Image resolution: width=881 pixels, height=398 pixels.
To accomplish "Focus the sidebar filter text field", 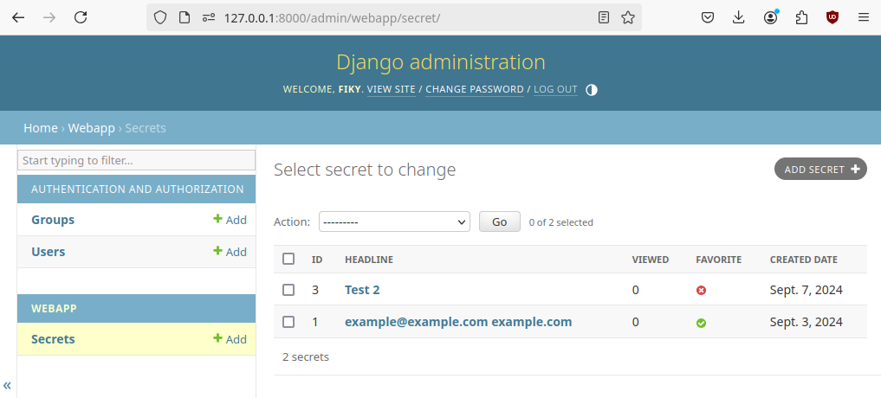I will click(136, 161).
